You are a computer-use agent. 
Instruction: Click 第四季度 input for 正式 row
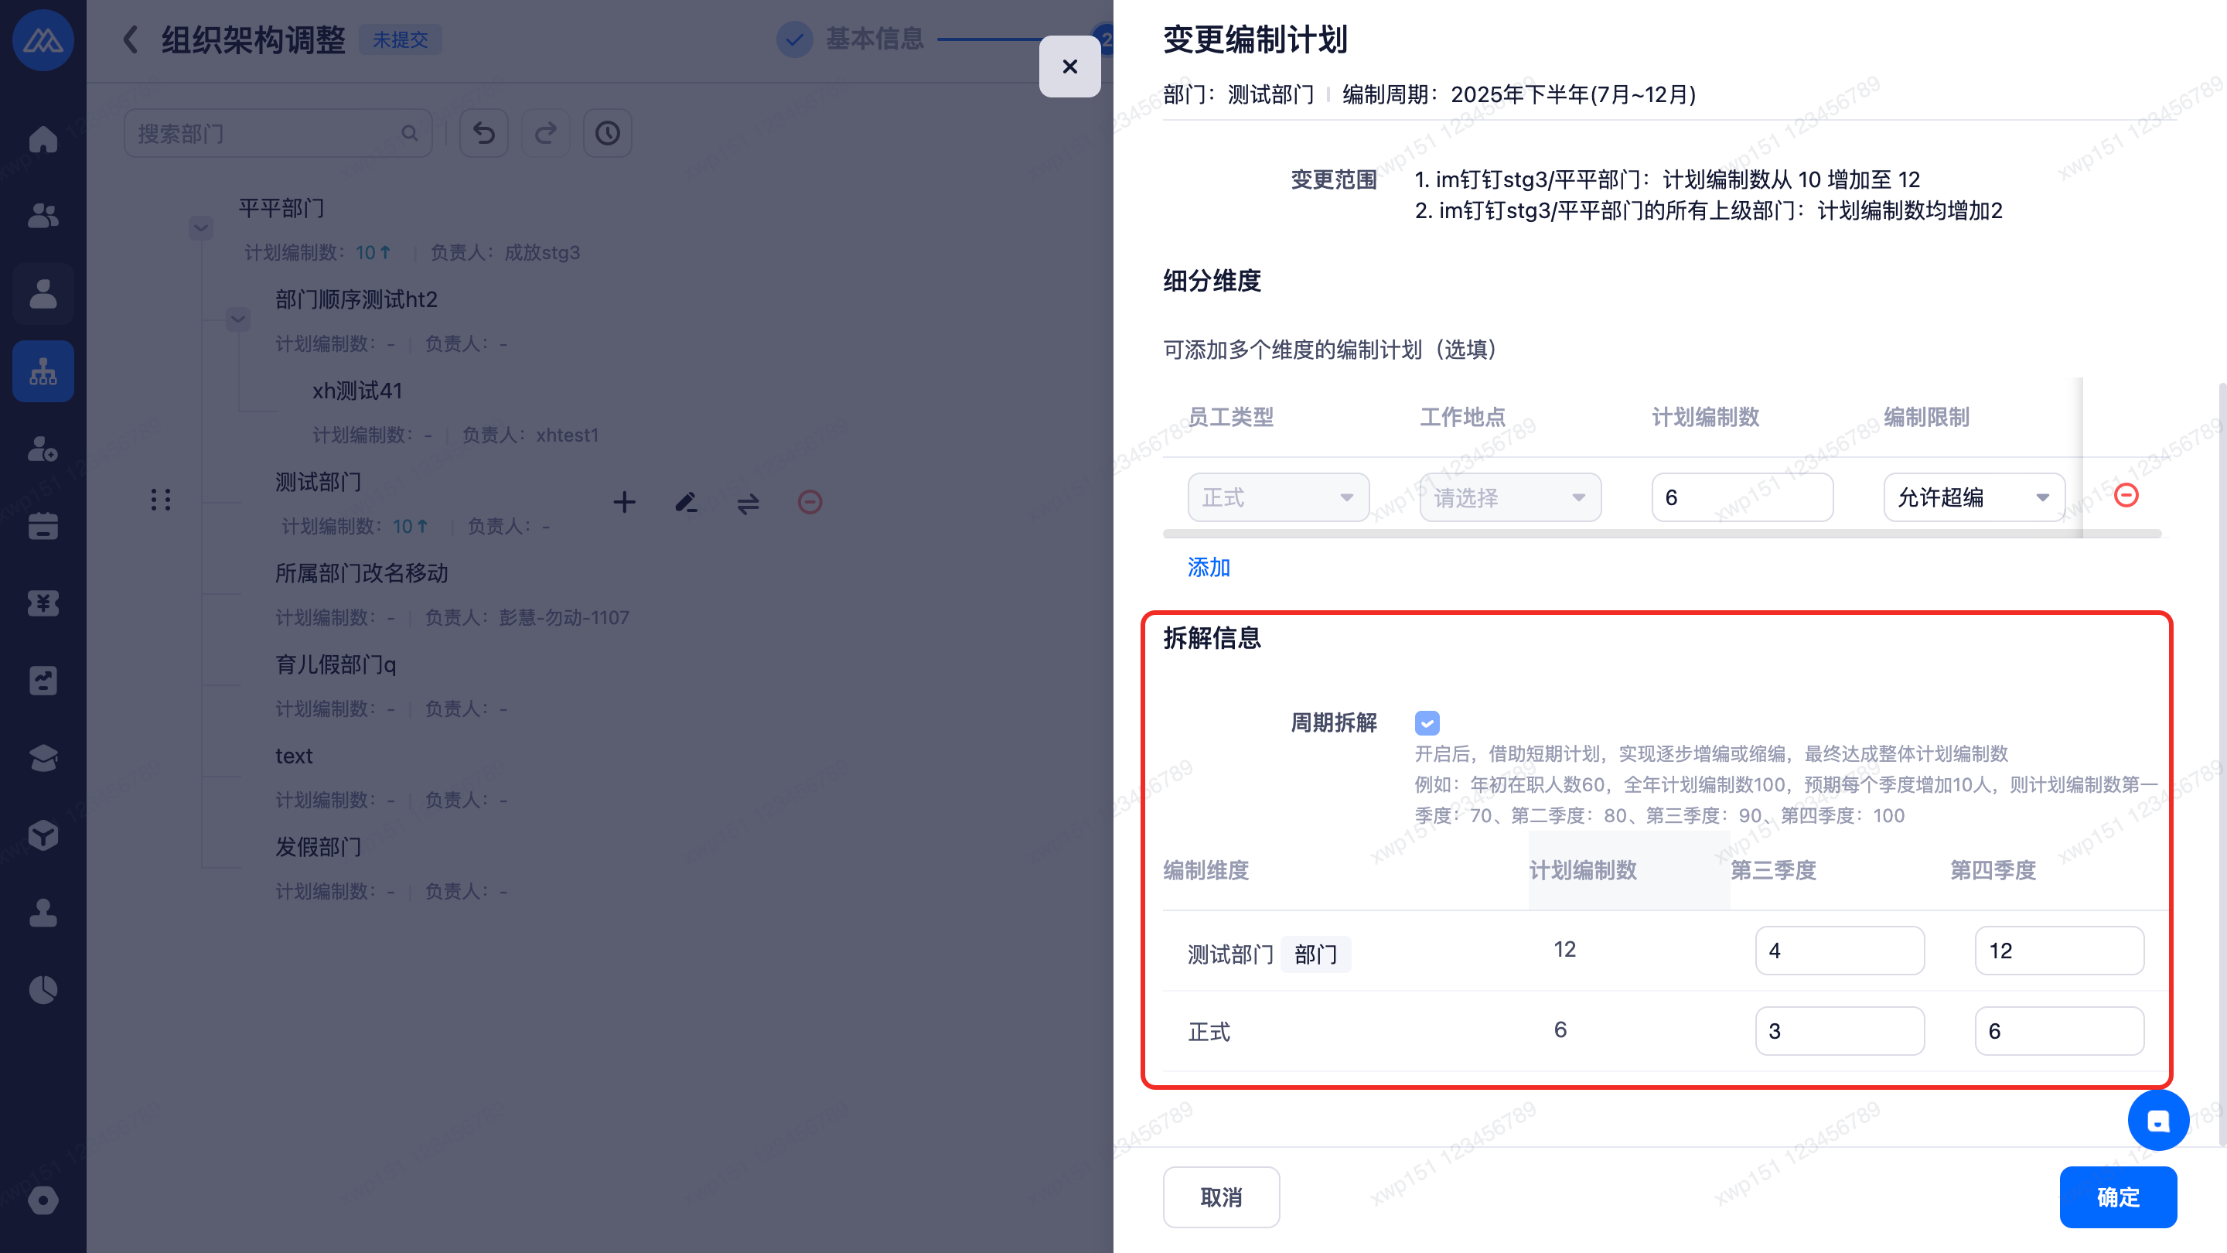point(2058,1031)
